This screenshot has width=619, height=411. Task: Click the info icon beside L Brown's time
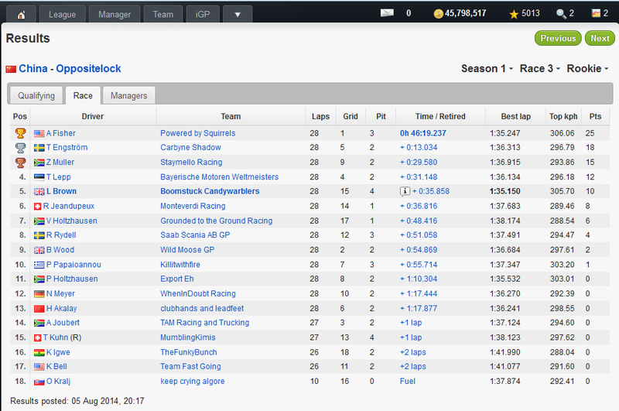point(405,191)
